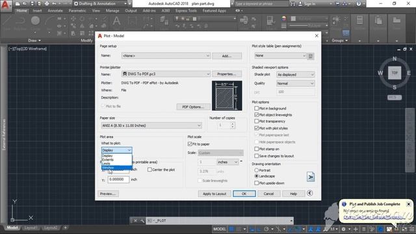The width and height of the screenshot is (416, 234).
Task: Click the Undo arrow in quick access toolbar
Action: coord(54,4)
